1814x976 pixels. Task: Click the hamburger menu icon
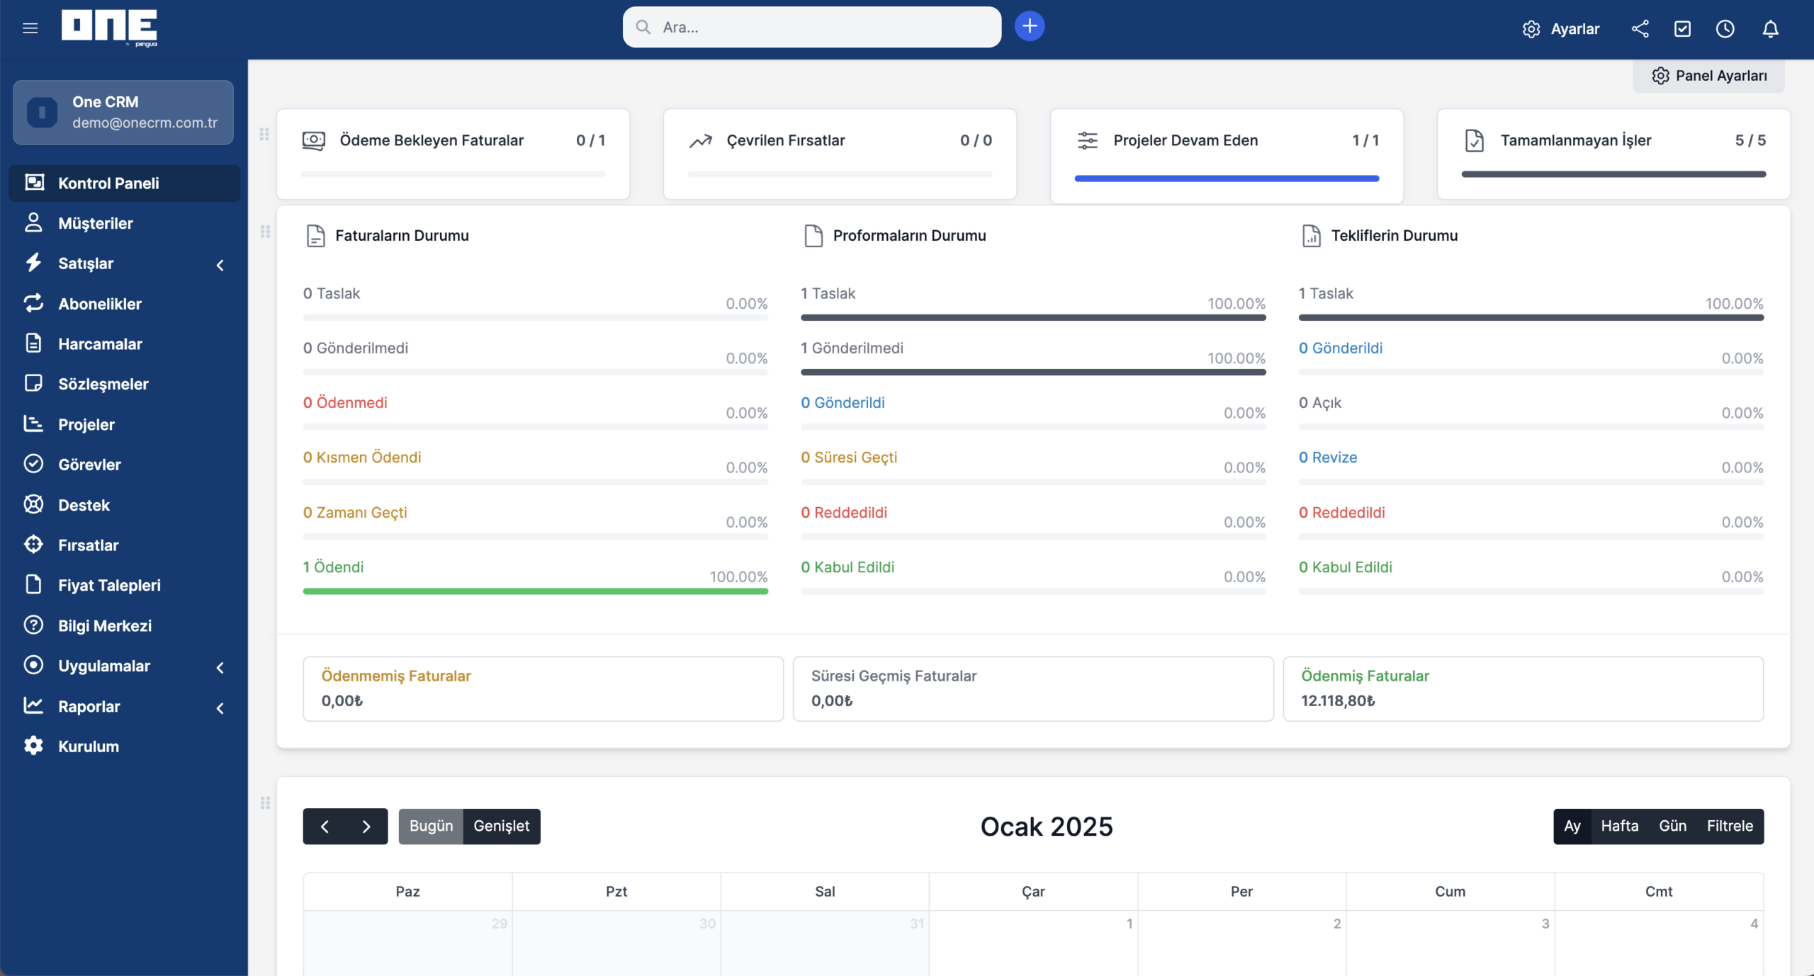30,28
